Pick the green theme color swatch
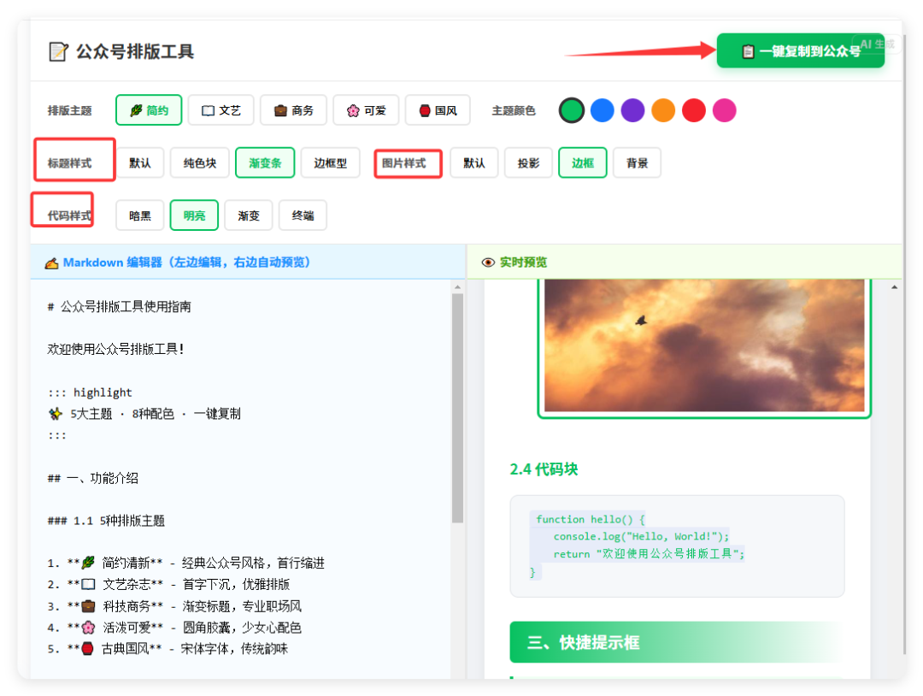Image resolution: width=923 pixels, height=696 pixels. click(x=572, y=110)
